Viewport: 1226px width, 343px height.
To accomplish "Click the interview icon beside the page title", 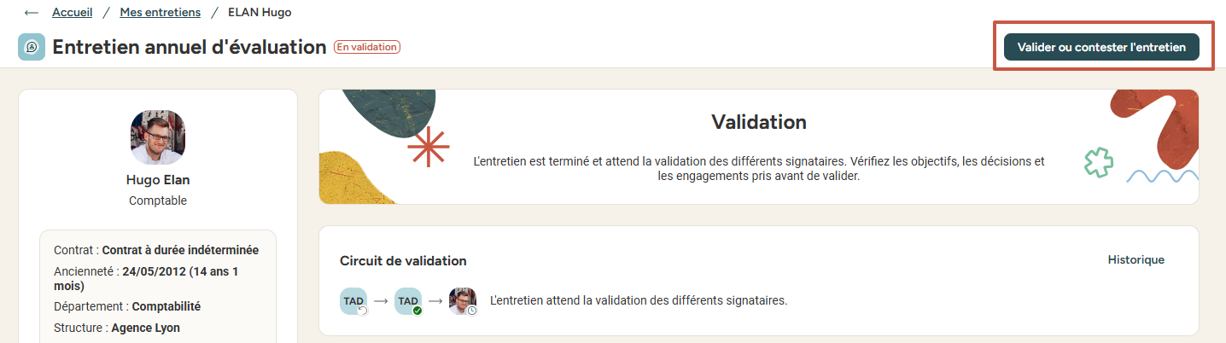I will (32, 47).
